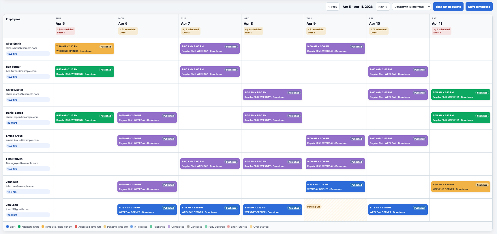Click the Apr 5 - Apr 11, 2026 date range

coord(358,7)
